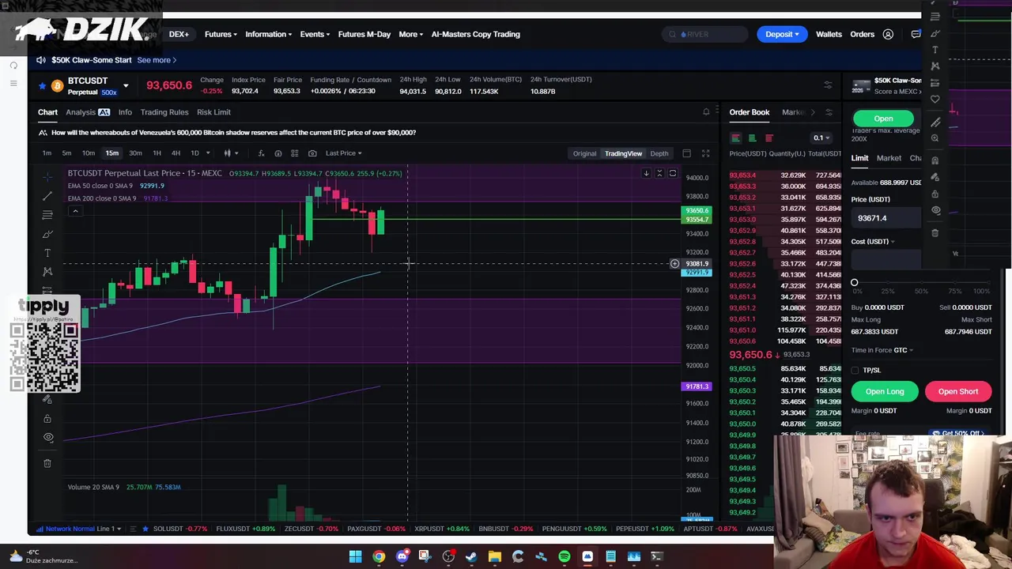Open the chart layout selector icon

[x=686, y=153]
